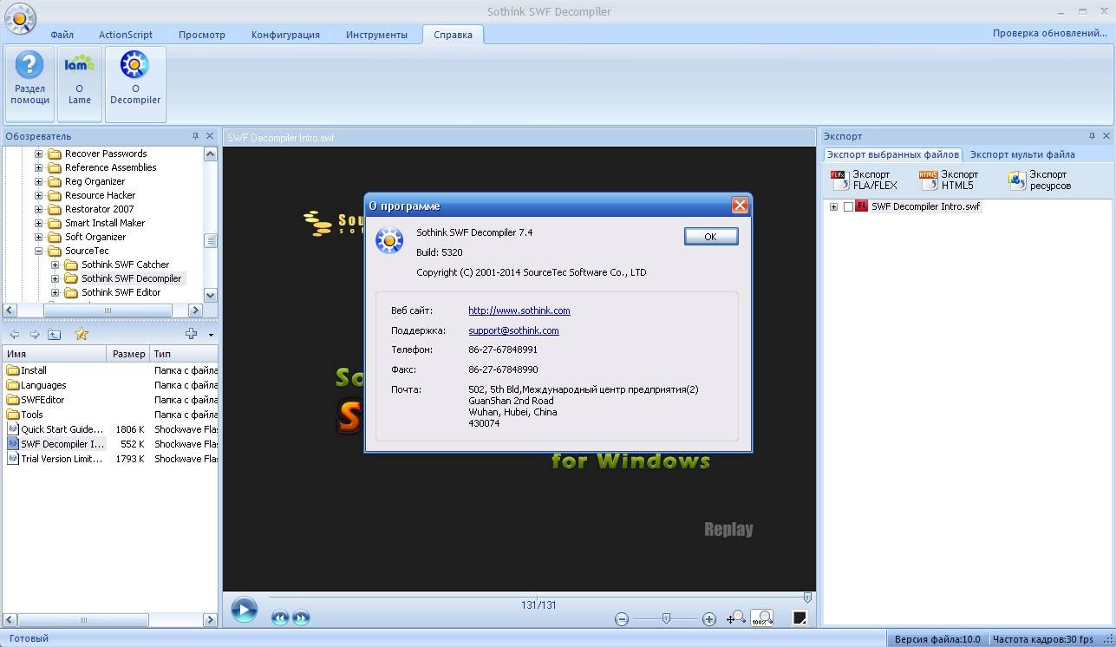
Task: Go up one folder level icon
Action: pos(54,334)
